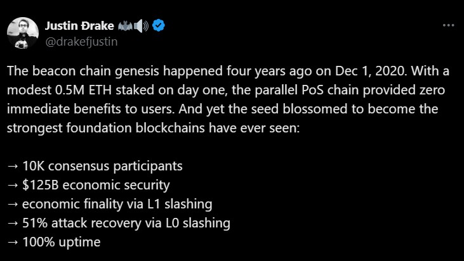Viewport: 464px width, 261px height.
Task: Click the arrow before "10K consensus participants"
Action: [x=14, y=167]
